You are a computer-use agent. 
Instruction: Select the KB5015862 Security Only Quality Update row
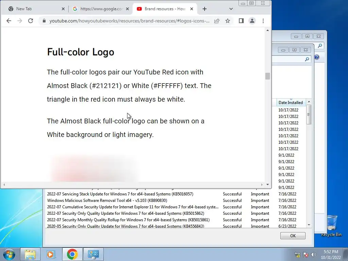point(176,213)
